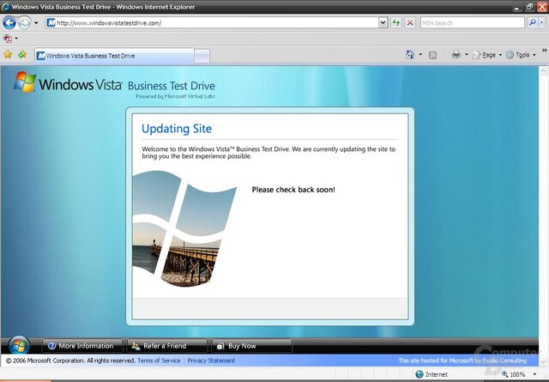The height and width of the screenshot is (382, 549).
Task: Open Privacy Statement link
Action: [211, 361]
